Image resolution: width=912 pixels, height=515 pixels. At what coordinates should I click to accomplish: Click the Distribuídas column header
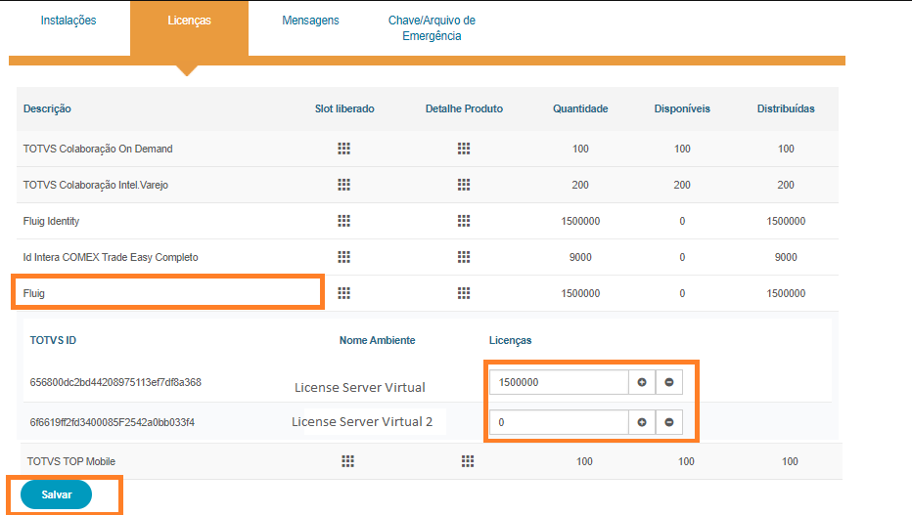786,108
